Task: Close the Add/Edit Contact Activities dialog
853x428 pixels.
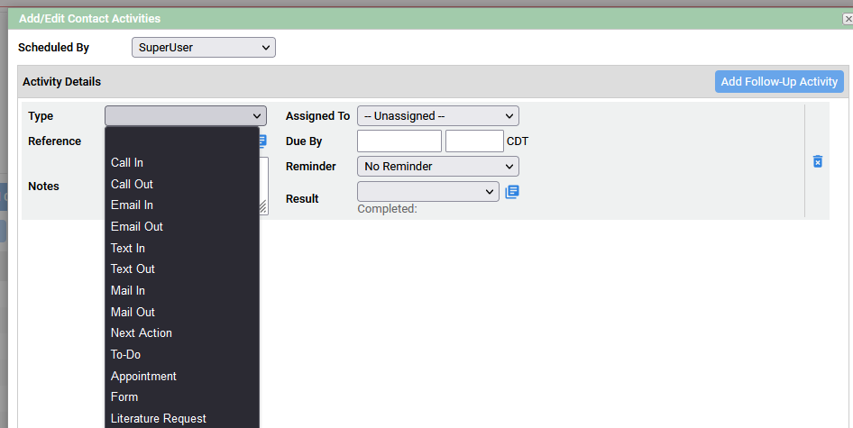Action: (x=848, y=19)
